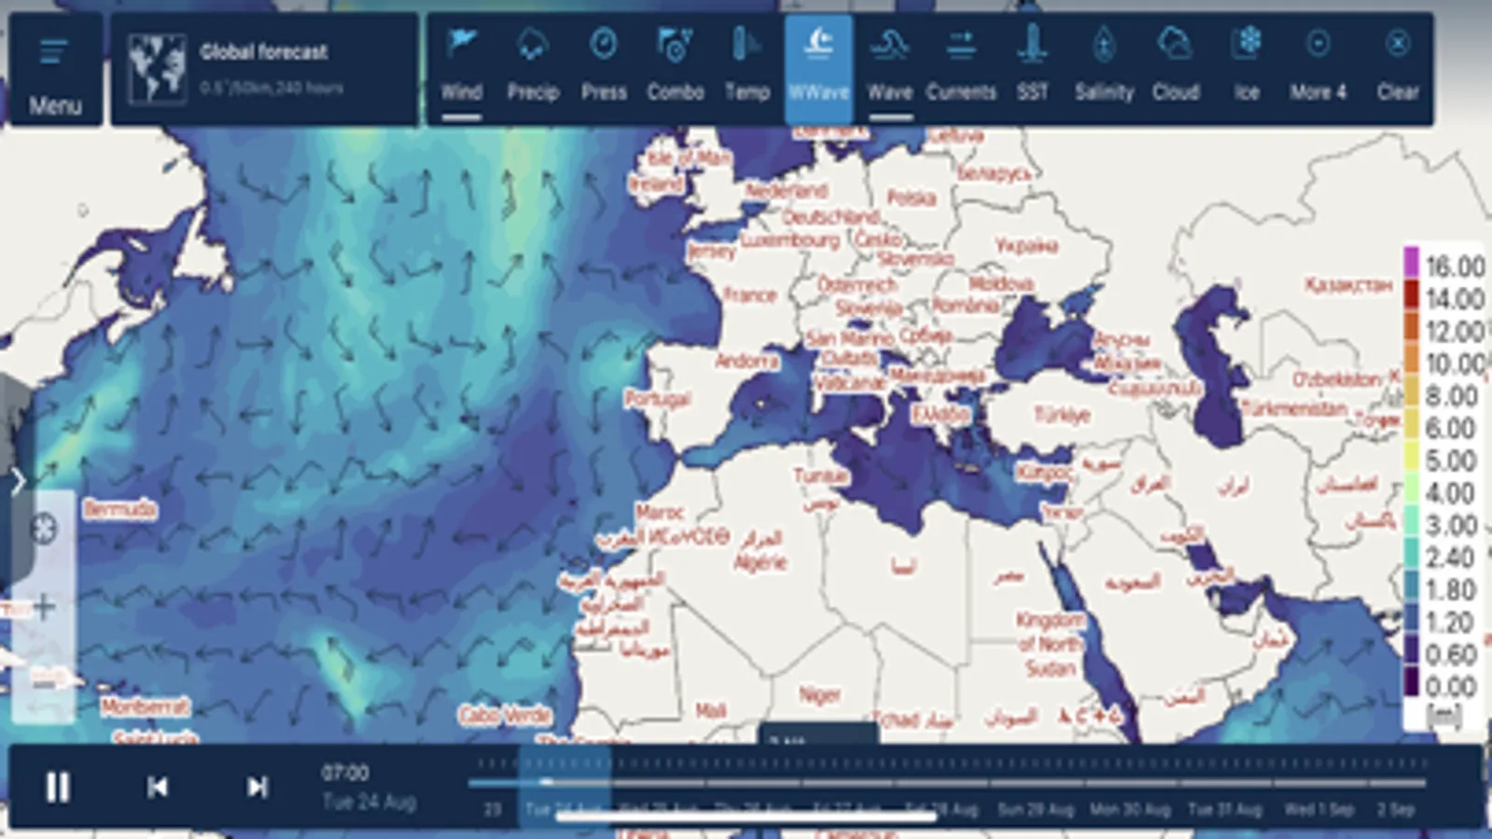Screen dimensions: 1492x839
Task: Click the 07:00 Tue 24 Aug time display
Action: click(x=368, y=787)
